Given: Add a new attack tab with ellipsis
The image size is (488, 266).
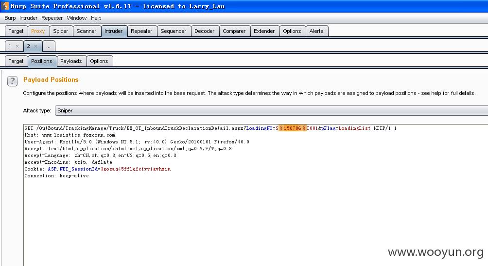Looking at the screenshot, I should (x=48, y=46).
